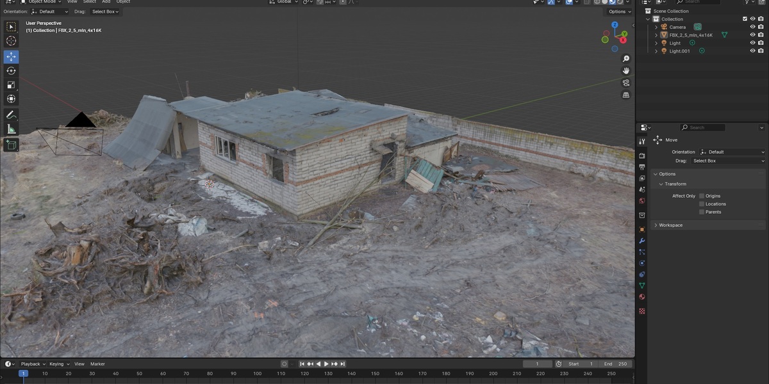The width and height of the screenshot is (769, 384).
Task: Open the Material properties tab
Action: tap(642, 297)
